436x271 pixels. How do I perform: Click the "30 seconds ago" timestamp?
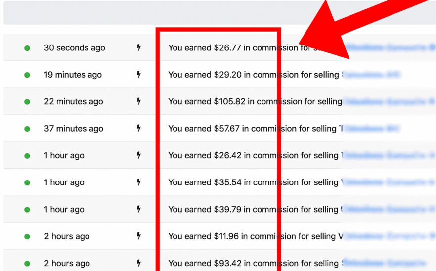coord(75,48)
